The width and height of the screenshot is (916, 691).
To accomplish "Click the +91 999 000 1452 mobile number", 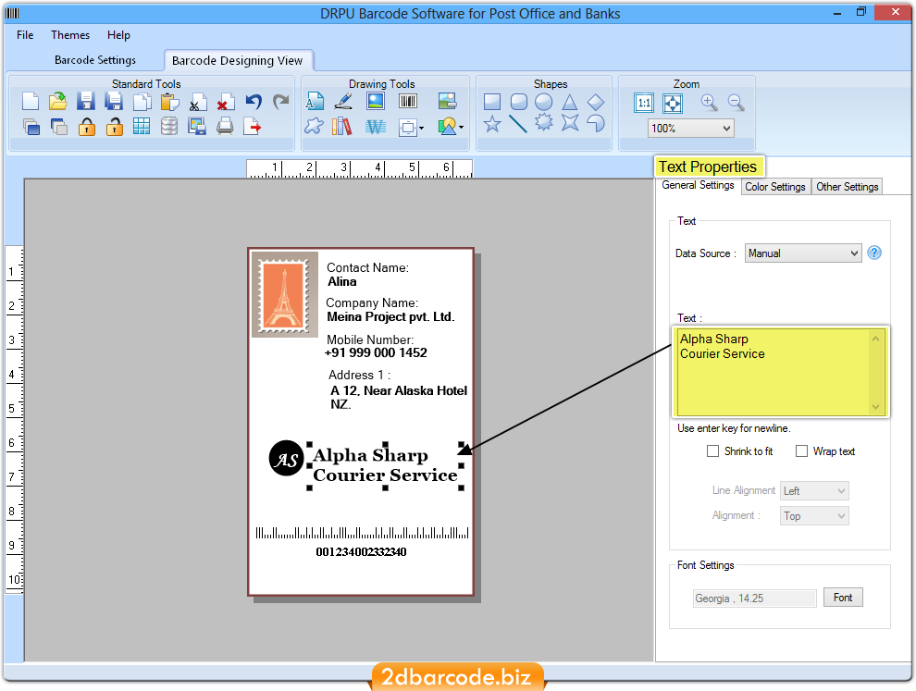I will tap(376, 352).
